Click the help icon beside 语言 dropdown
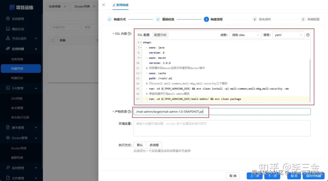Viewport: 328px width, 181px height. coord(308,35)
